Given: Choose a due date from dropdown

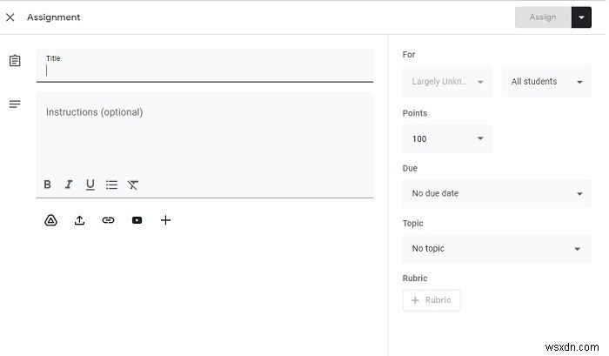Looking at the screenshot, I should point(497,193).
